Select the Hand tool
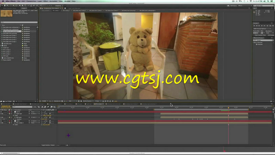This screenshot has width=275, height=155. 5,6
